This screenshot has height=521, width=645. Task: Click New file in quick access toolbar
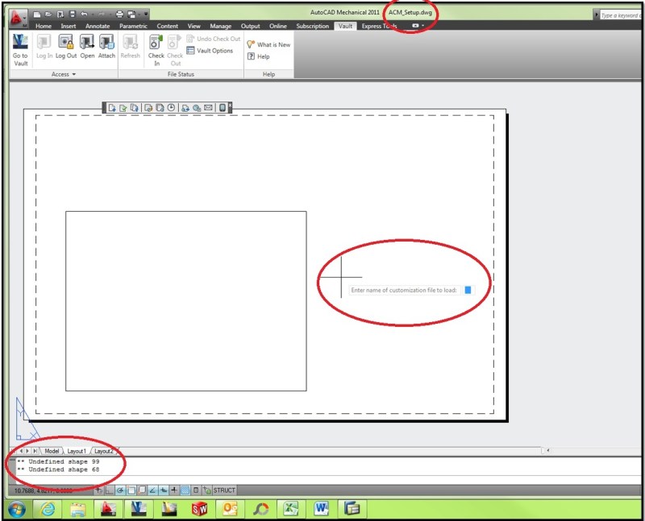click(x=36, y=14)
